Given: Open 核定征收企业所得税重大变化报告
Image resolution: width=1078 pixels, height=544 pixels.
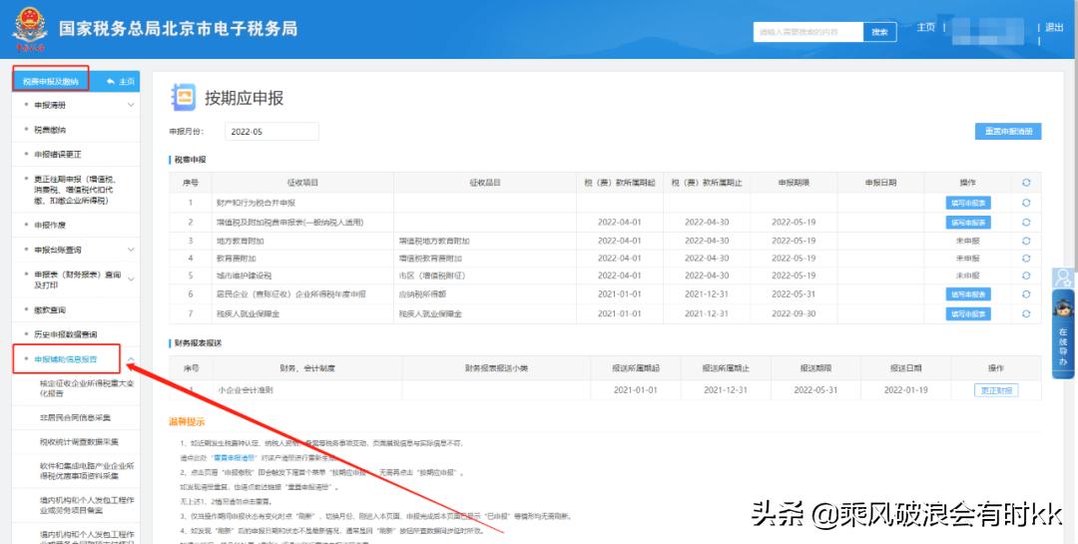Looking at the screenshot, I should coord(87,388).
